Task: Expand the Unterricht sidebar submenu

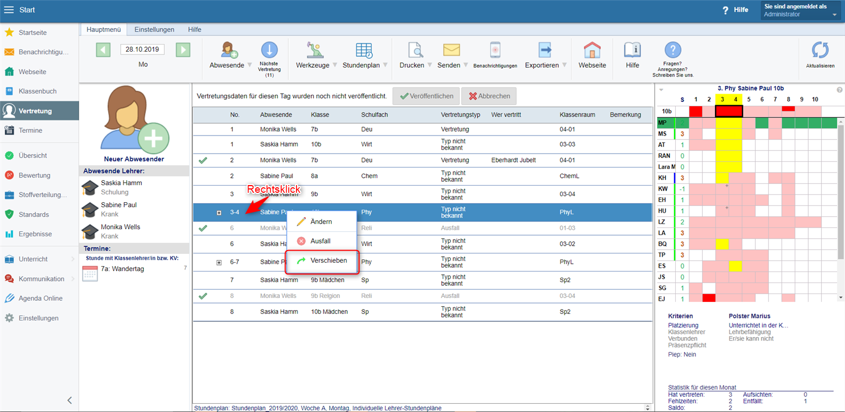Action: (x=73, y=259)
